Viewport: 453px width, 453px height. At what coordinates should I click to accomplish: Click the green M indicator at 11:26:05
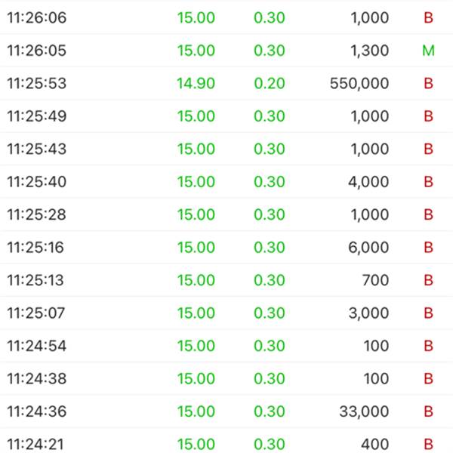[x=428, y=51]
